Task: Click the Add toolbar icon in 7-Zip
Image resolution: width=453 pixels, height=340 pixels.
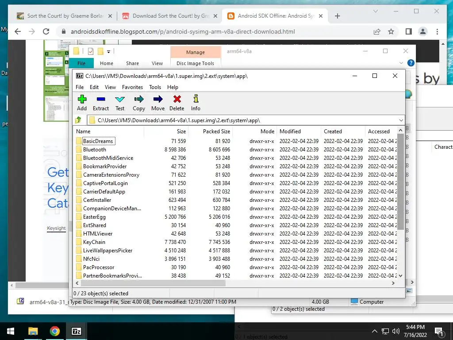Action: [82, 103]
